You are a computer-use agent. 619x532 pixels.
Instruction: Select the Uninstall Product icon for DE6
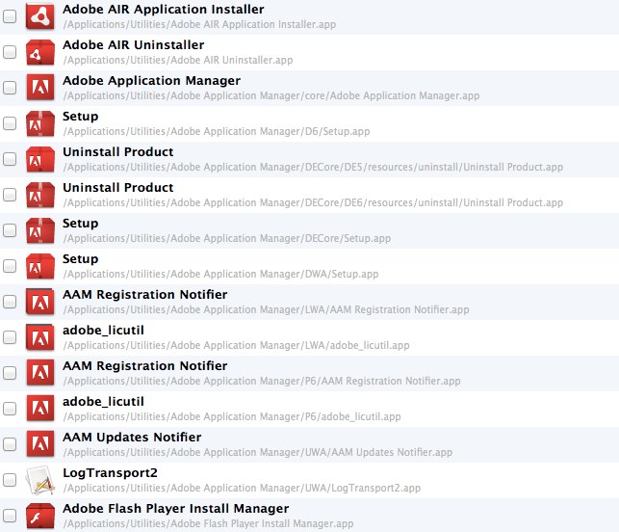39,195
